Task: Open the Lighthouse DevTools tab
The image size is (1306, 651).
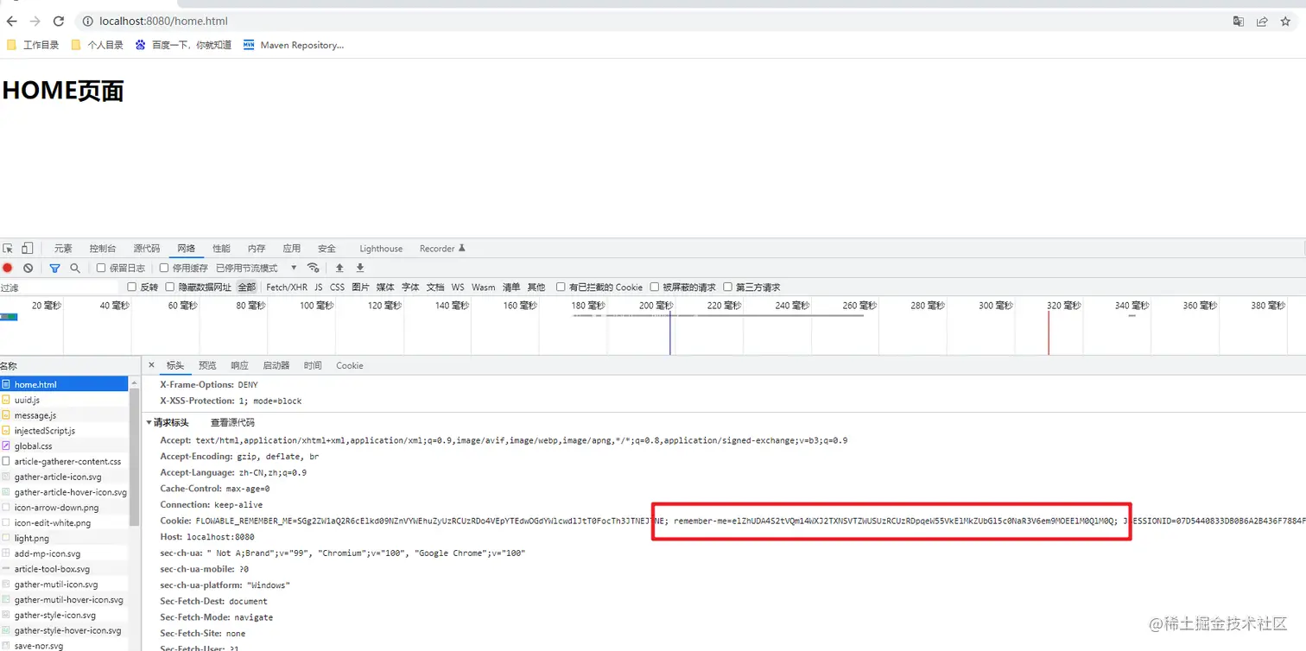Action: (x=381, y=249)
